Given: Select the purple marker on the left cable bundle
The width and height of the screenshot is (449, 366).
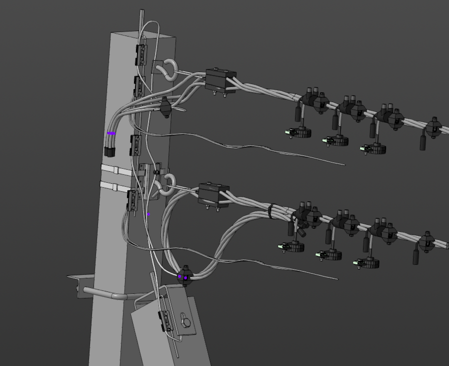Looking at the screenshot, I should [x=111, y=133].
